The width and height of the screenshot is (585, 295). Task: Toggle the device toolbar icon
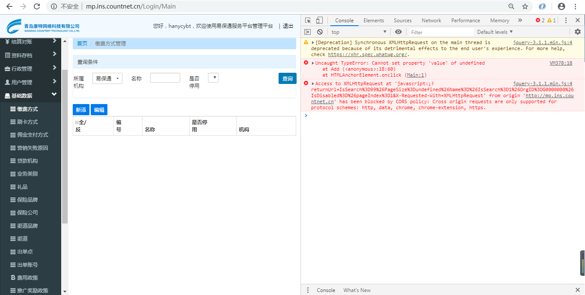click(319, 20)
